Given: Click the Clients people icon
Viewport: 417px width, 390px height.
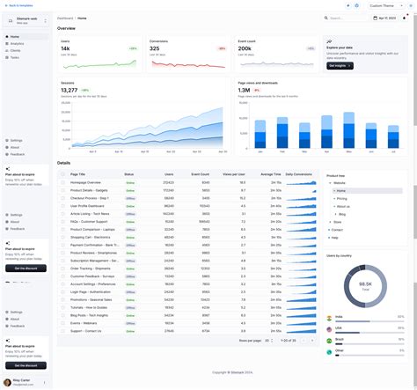Looking at the screenshot, I should point(7,50).
